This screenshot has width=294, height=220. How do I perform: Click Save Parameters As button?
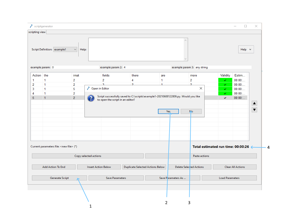(x=172, y=178)
